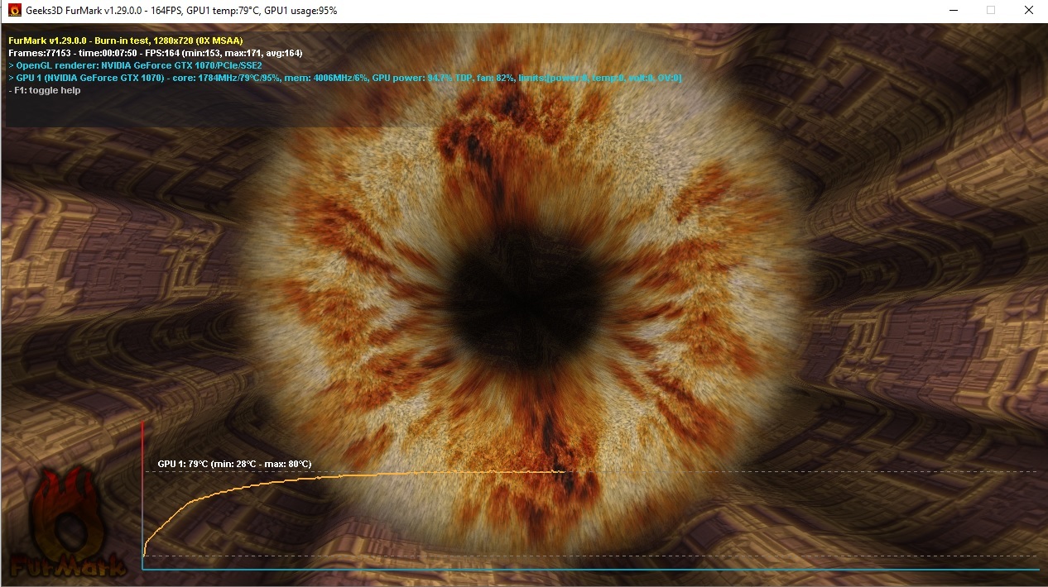
Task: Minimize the FurMark window
Action: [x=952, y=11]
